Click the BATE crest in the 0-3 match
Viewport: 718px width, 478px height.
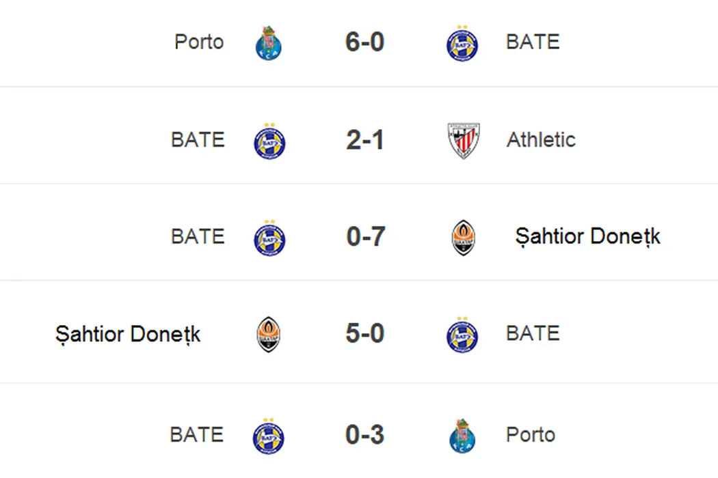click(x=269, y=436)
